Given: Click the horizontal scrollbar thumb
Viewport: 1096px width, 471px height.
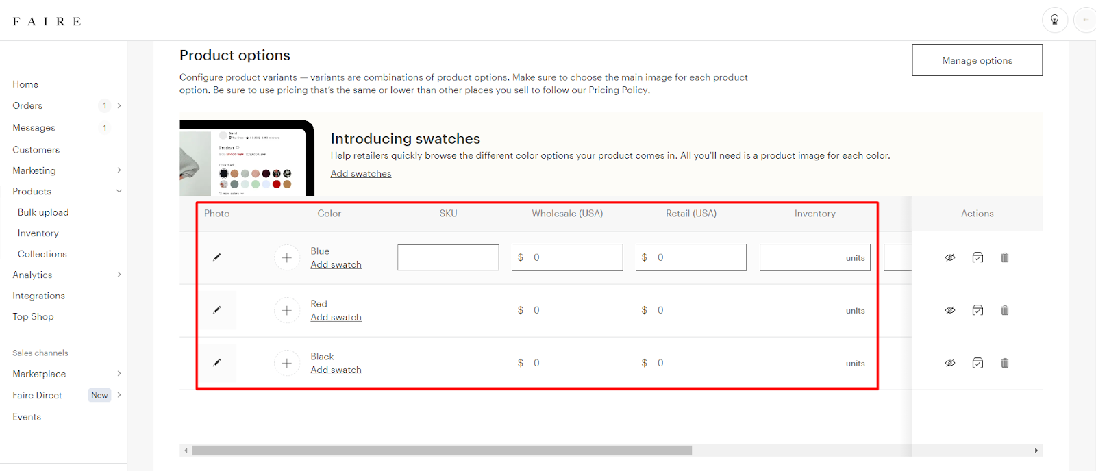Looking at the screenshot, I should [442, 450].
